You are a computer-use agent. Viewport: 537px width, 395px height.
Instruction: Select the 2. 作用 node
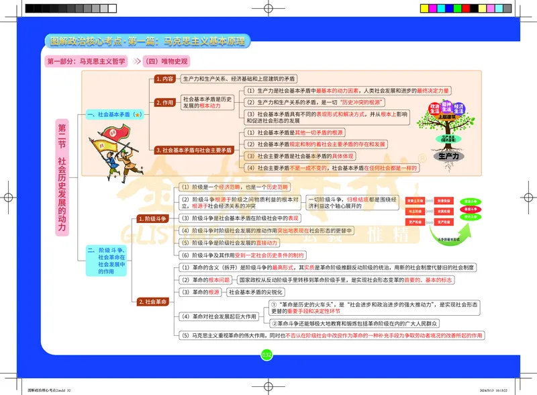[x=165, y=103]
